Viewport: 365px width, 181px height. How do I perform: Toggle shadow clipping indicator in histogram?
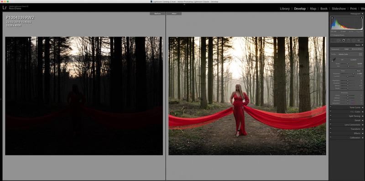click(x=332, y=18)
